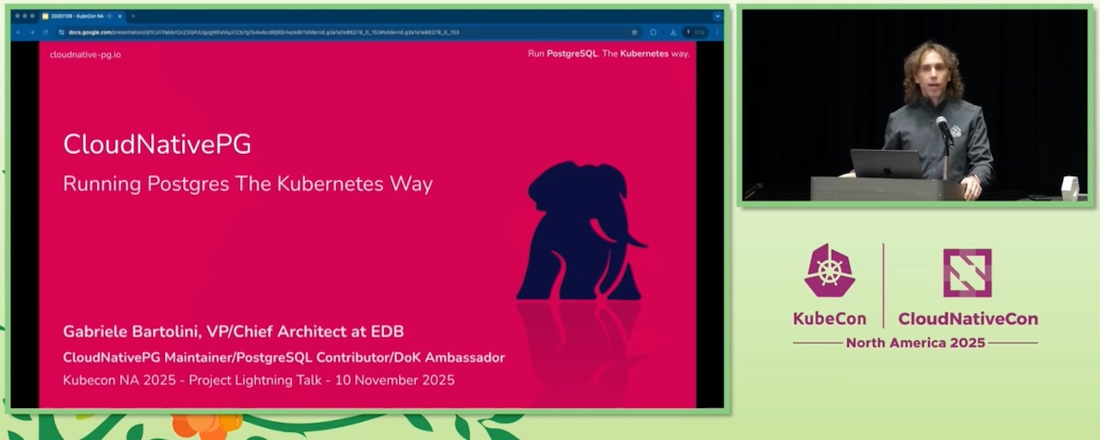Click the cloudnative-pg.io link on slide
The height and width of the screenshot is (440, 1100).
85,54
